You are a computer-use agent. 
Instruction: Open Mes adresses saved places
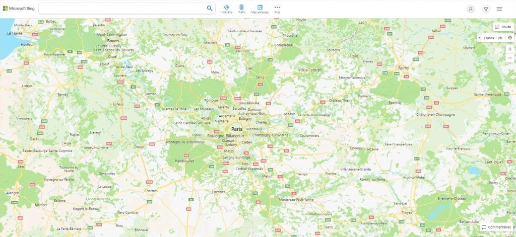coord(260,9)
